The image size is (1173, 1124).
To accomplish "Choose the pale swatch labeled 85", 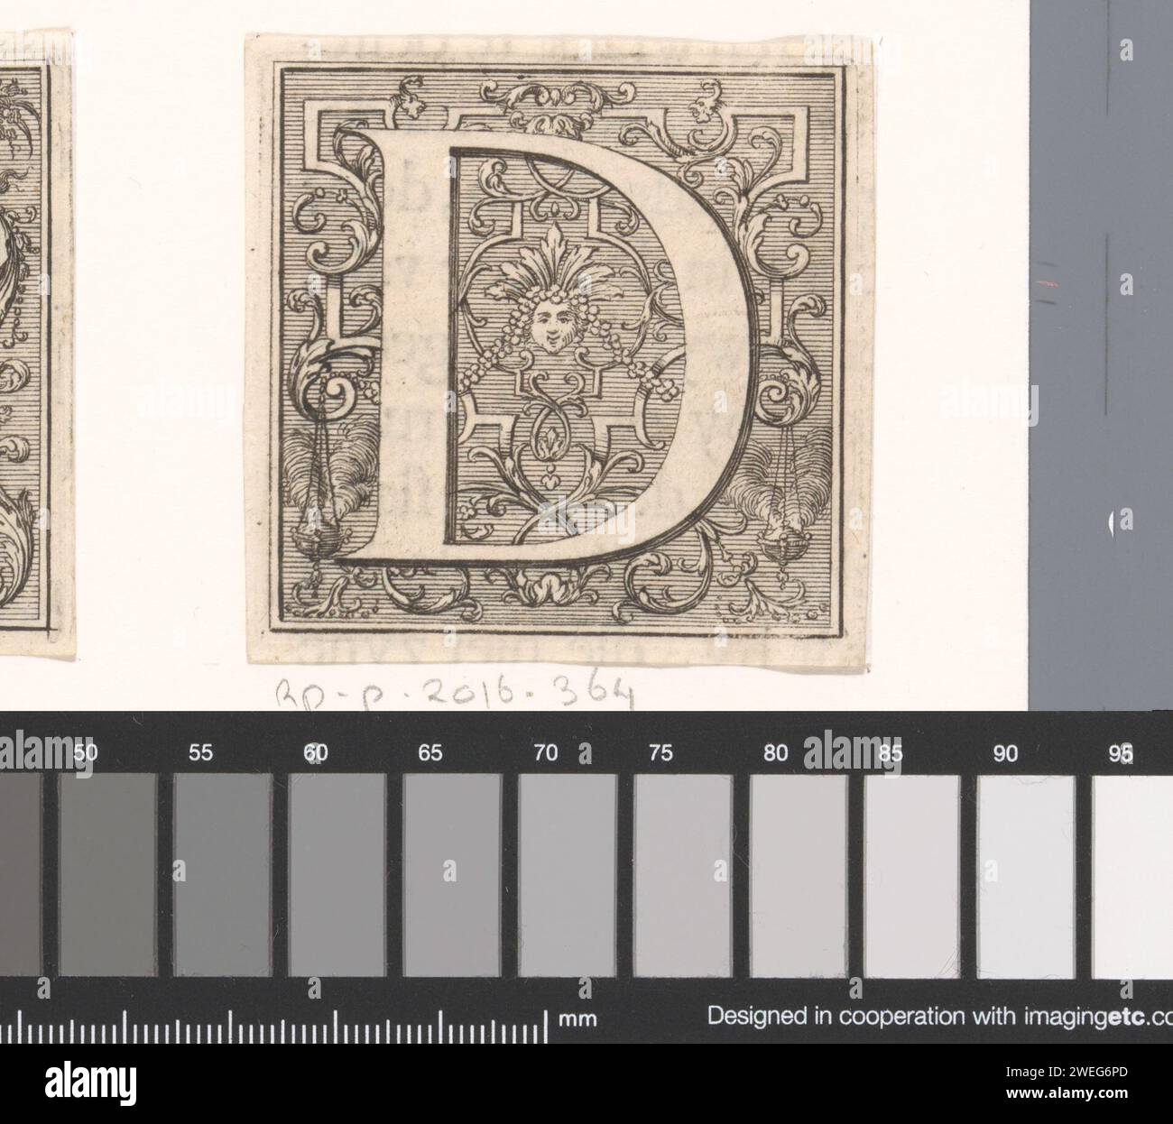I will (x=913, y=874).
